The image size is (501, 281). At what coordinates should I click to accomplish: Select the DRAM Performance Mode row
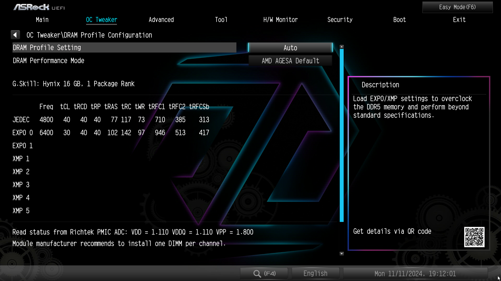tap(124, 61)
